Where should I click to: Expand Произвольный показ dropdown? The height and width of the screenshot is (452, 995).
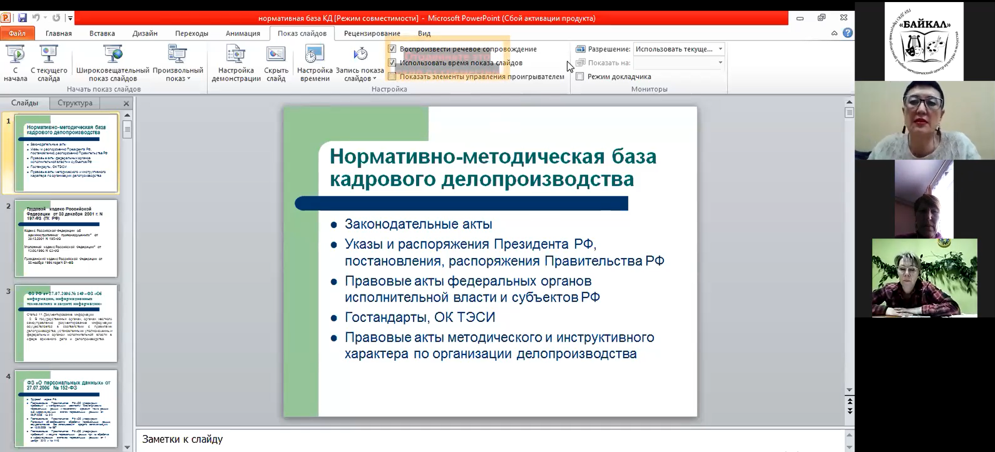[x=178, y=63]
